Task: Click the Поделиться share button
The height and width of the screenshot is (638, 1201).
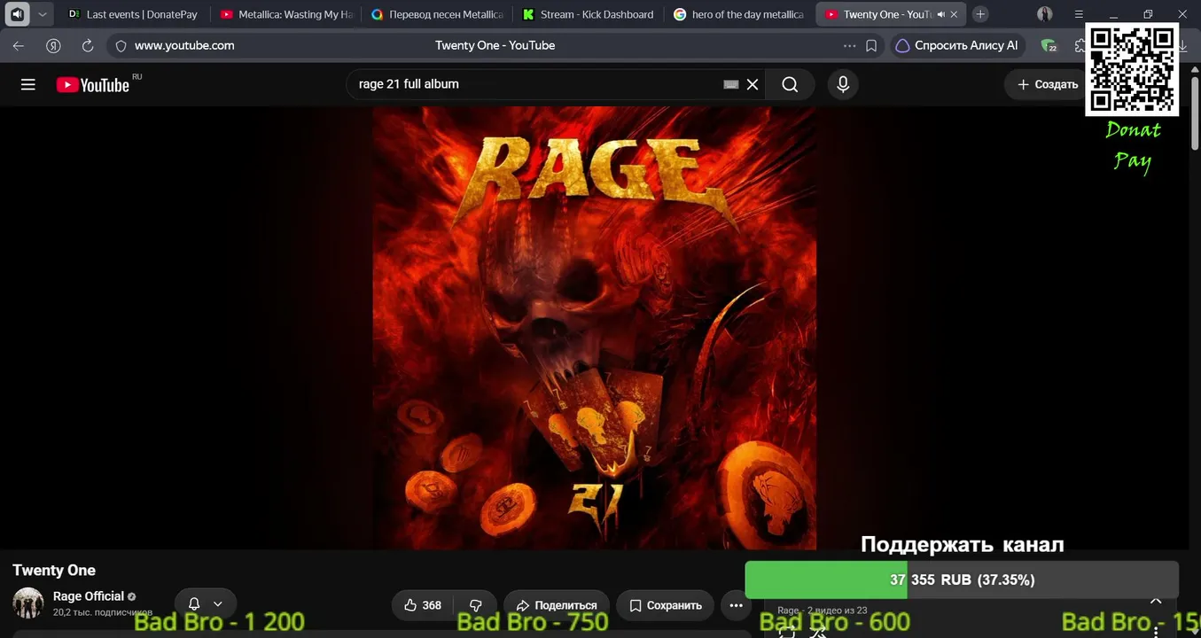Action: pyautogui.click(x=557, y=605)
